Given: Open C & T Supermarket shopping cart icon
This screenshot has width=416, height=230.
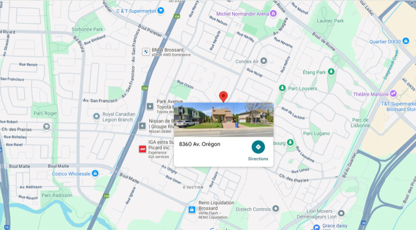Looking at the screenshot, I should click(x=160, y=11).
